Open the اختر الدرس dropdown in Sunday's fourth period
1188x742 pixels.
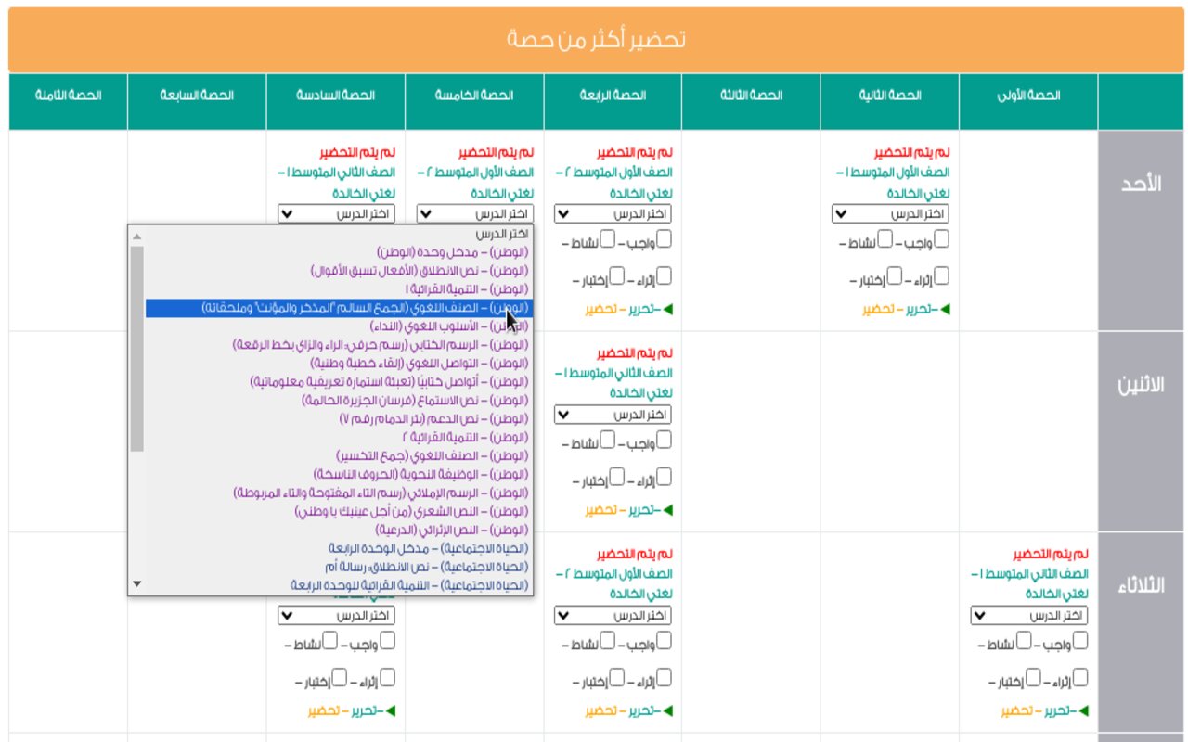[613, 214]
